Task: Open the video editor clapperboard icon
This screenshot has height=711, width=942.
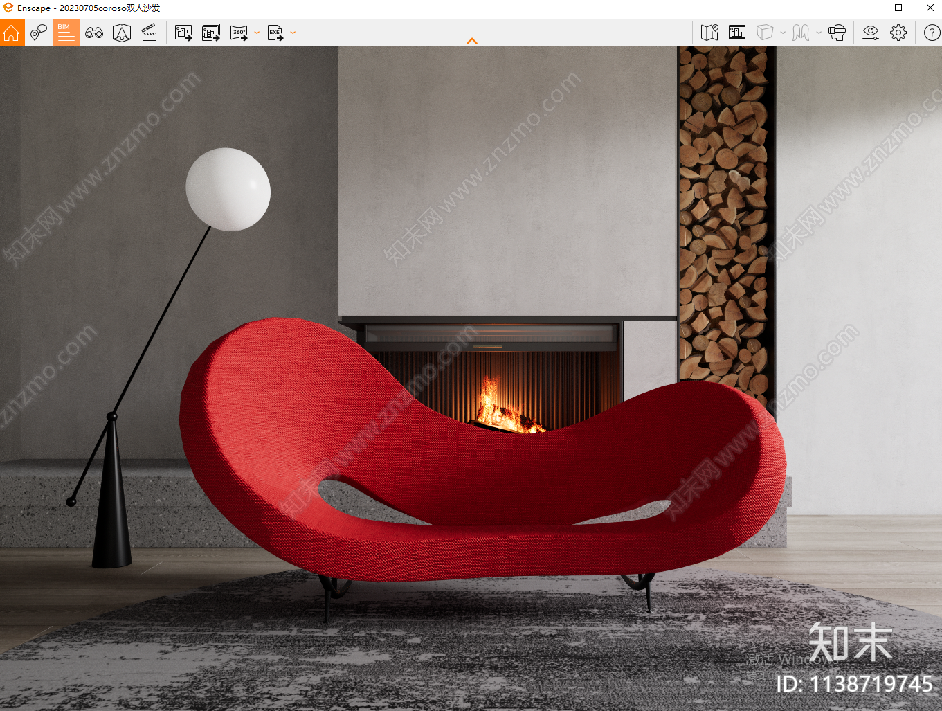Action: click(150, 33)
